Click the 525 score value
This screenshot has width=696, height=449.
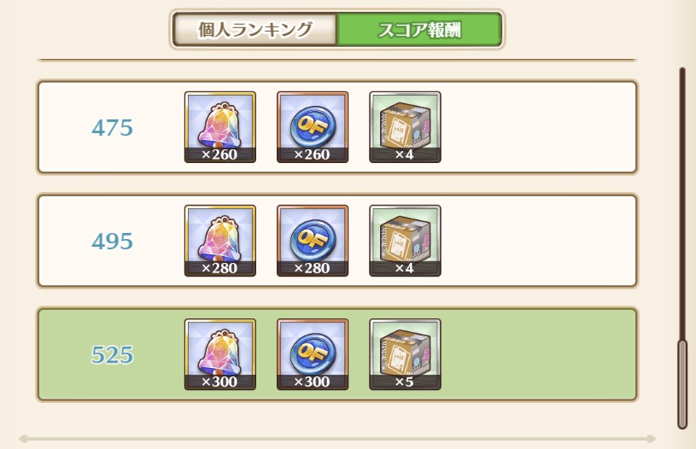pos(113,355)
